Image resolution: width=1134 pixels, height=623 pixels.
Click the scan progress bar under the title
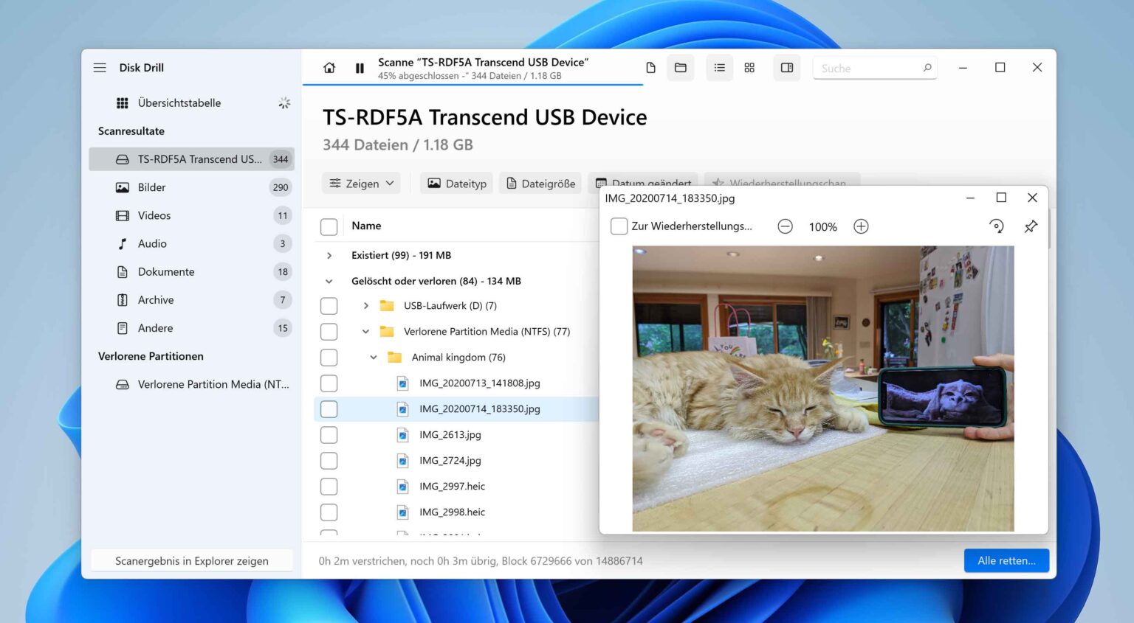(472, 85)
